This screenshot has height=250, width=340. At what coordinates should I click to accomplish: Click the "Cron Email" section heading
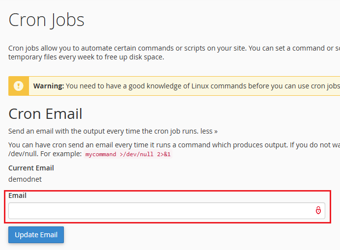click(45, 113)
